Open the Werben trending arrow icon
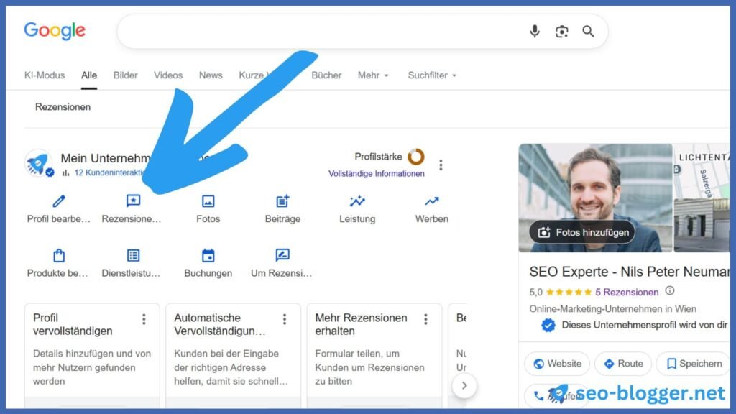This screenshot has width=736, height=414. click(432, 201)
